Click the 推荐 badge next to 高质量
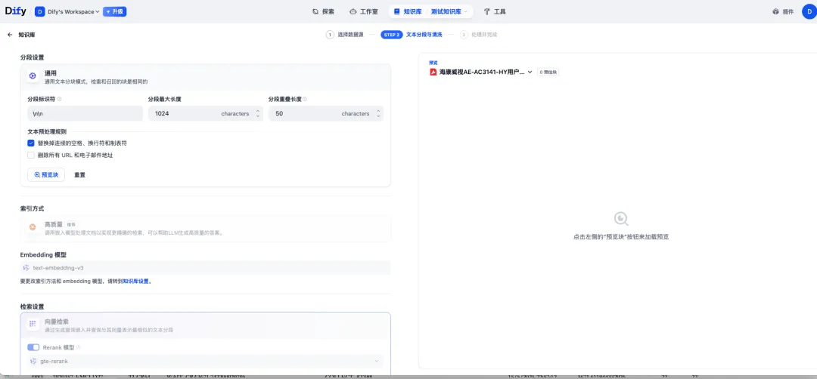 point(71,224)
